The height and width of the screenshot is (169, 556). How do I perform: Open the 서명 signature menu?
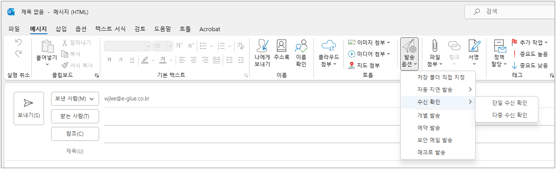tap(474, 53)
